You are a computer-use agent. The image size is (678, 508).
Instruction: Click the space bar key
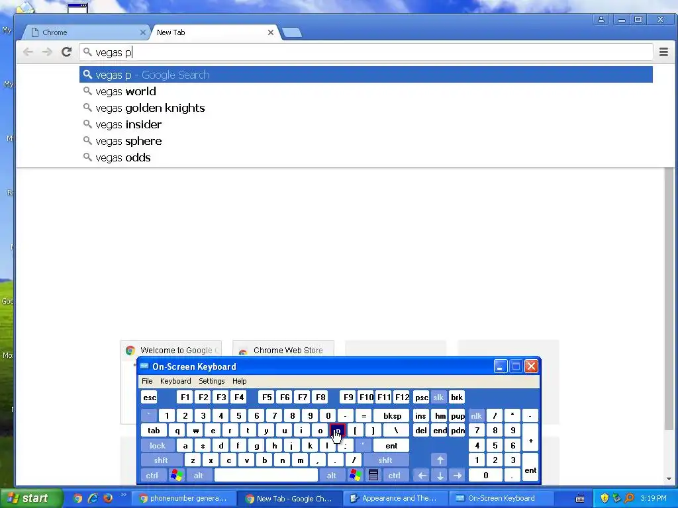click(x=266, y=476)
